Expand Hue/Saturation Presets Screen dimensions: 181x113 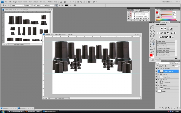(x=157, y=48)
